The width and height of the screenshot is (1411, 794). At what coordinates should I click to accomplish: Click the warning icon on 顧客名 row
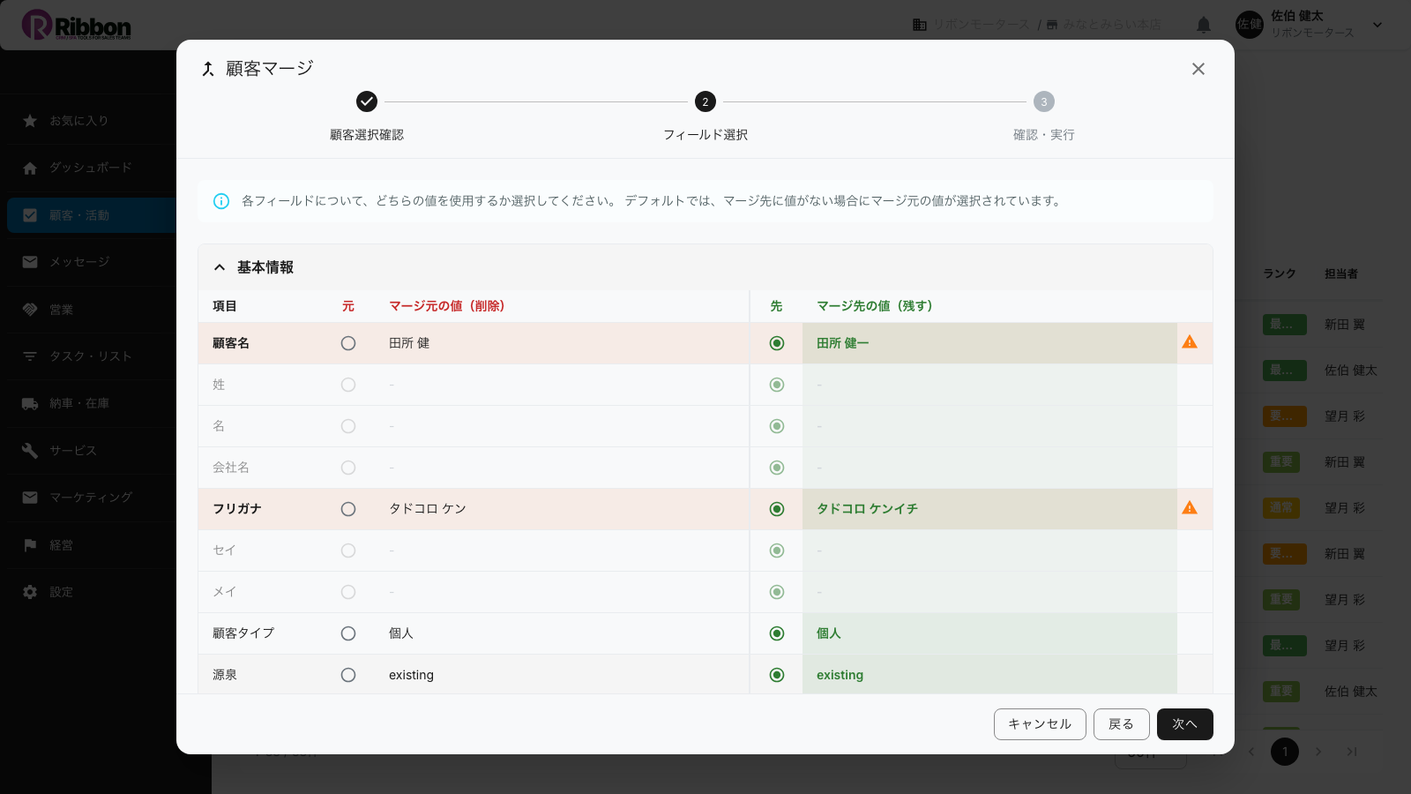point(1190,342)
